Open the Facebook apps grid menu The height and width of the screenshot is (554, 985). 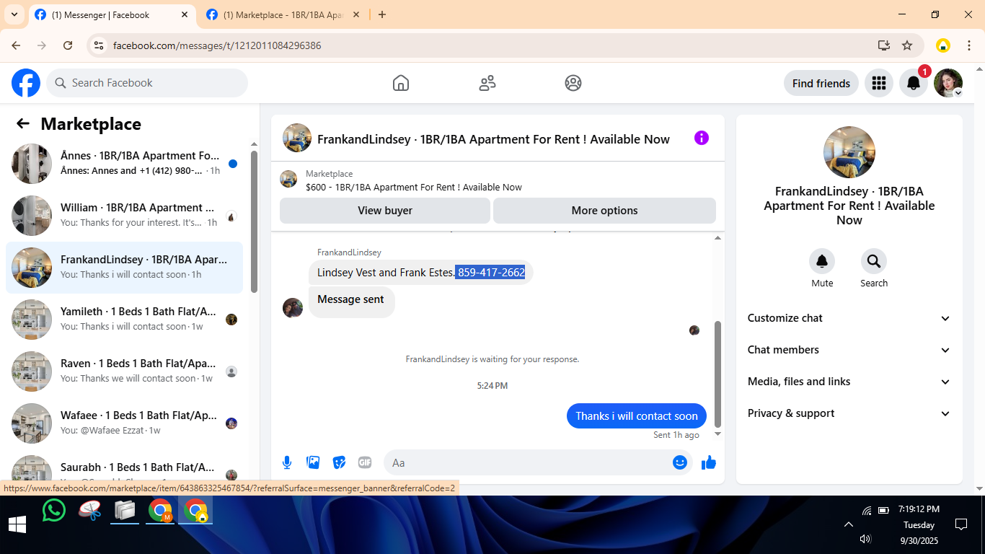click(x=878, y=83)
